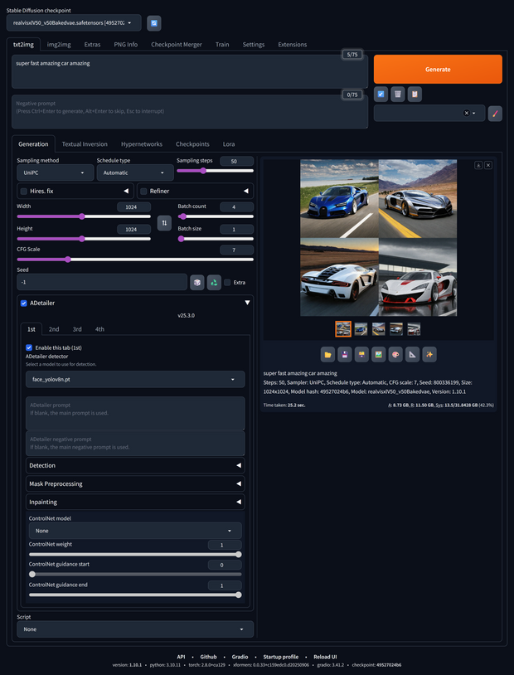Randomize seed with the dice icon
The height and width of the screenshot is (675, 514).
[x=197, y=283]
